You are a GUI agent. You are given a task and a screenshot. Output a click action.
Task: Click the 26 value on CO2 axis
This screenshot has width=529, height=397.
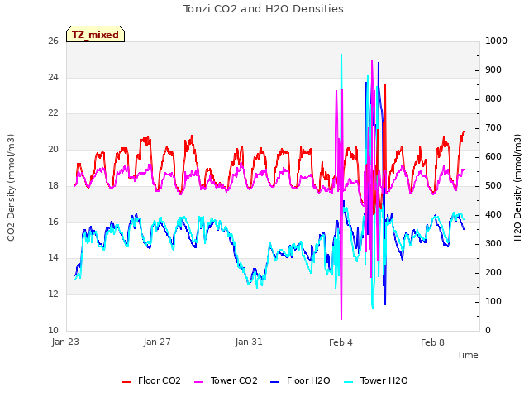point(53,41)
